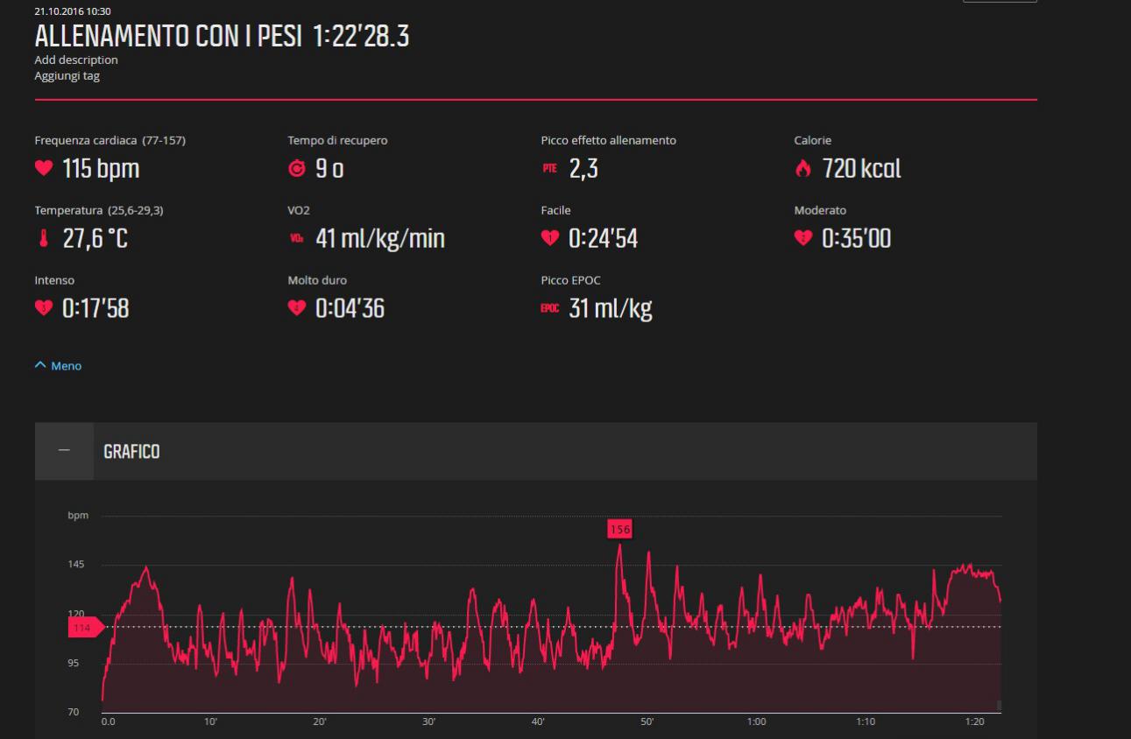Image resolution: width=1131 pixels, height=739 pixels.
Task: Click the flame icon next to 720 kcal
Action: (x=802, y=169)
